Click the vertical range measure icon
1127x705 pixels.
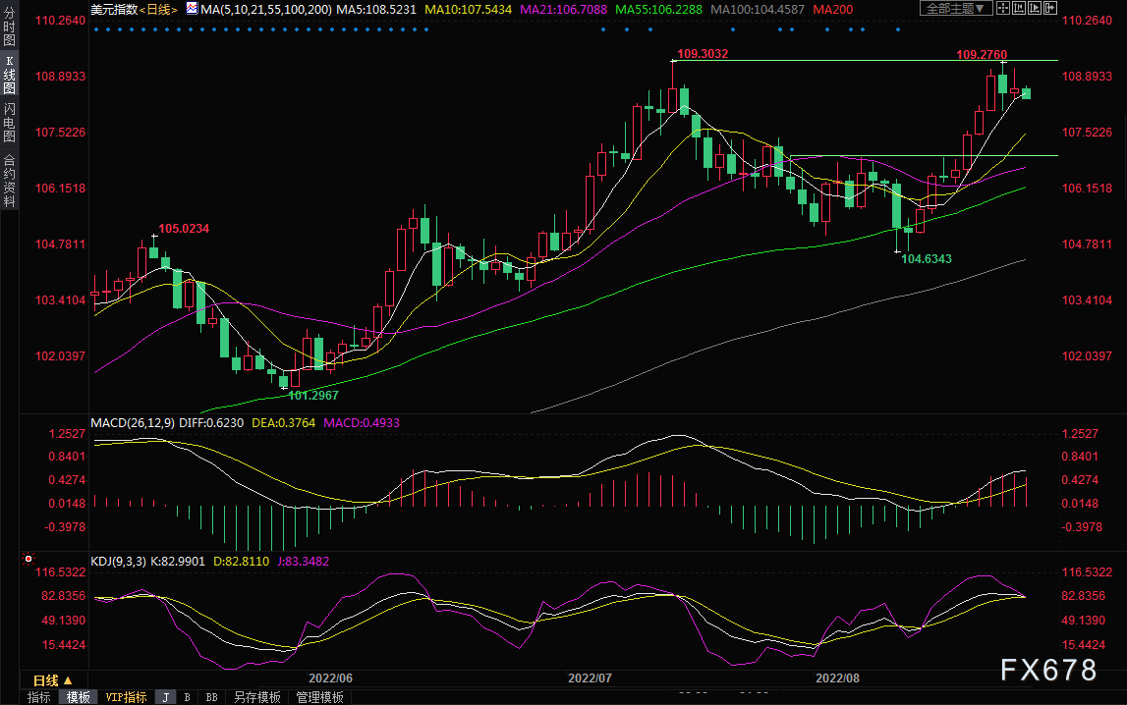pos(1021,9)
